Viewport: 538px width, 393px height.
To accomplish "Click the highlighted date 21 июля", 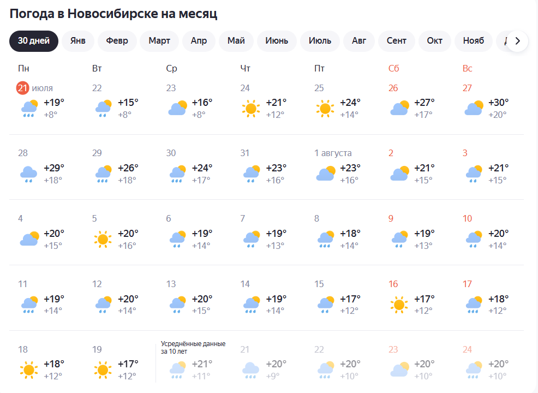I will 35,88.
